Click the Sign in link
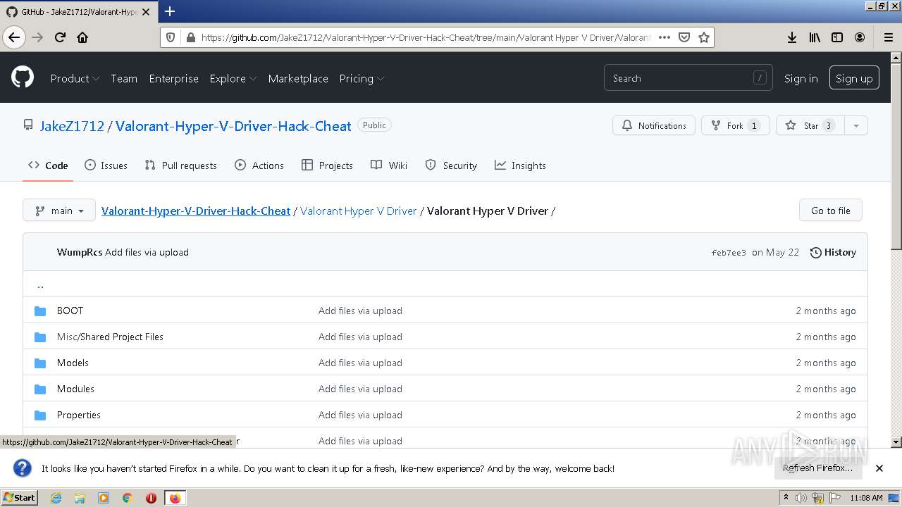The height and width of the screenshot is (507, 902). [x=801, y=78]
